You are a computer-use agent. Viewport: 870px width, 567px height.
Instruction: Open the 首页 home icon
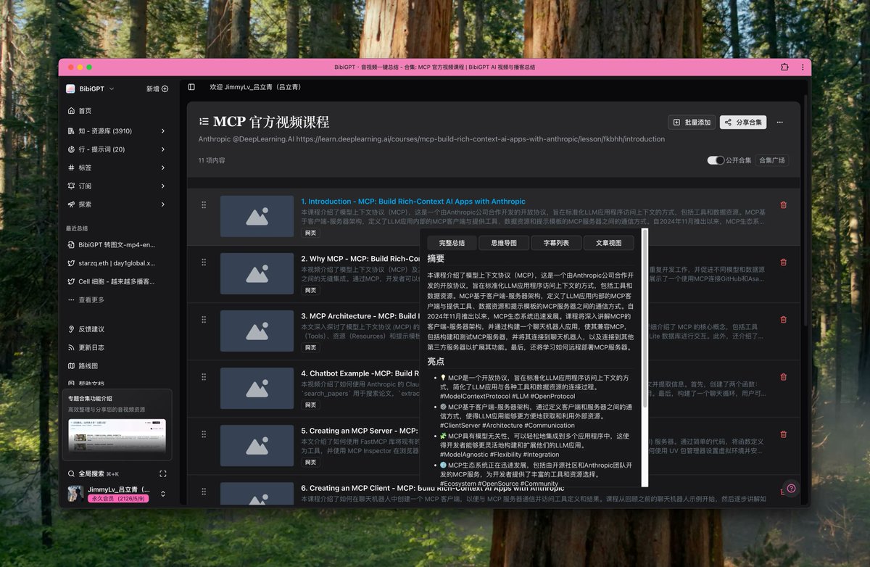tap(71, 111)
